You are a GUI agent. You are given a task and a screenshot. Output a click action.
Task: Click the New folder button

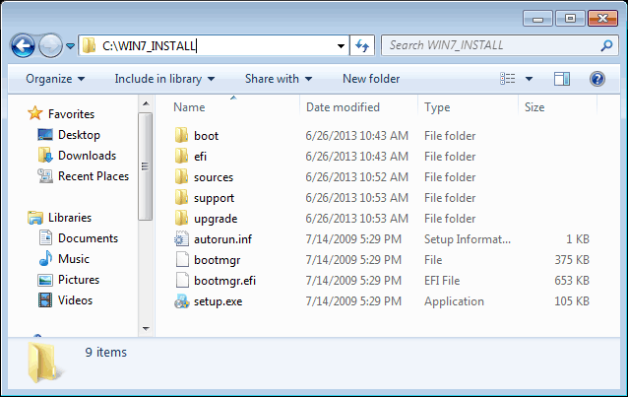click(371, 79)
